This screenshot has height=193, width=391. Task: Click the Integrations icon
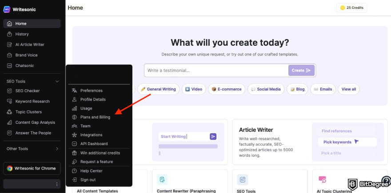click(x=74, y=135)
